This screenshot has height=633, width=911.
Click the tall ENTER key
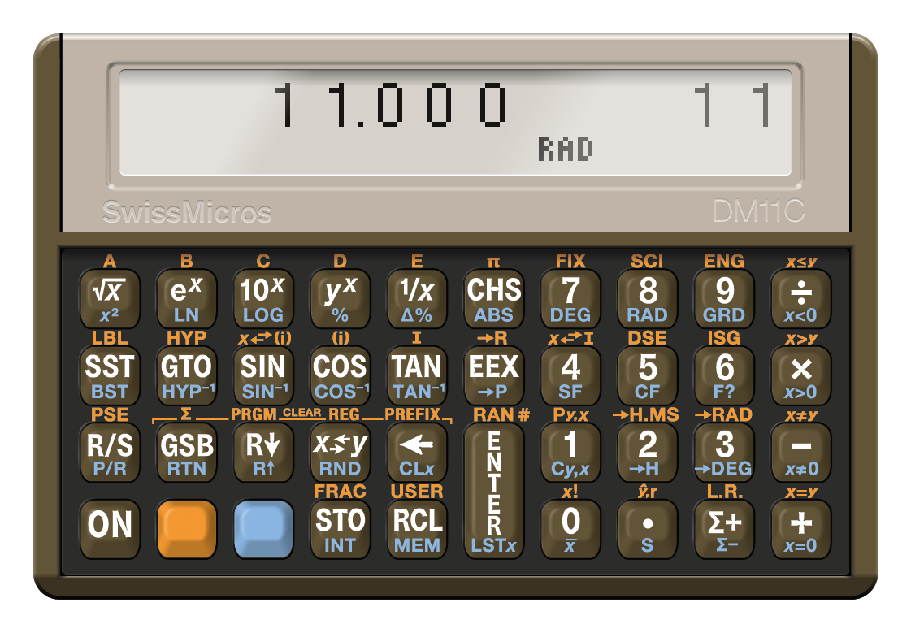tap(494, 491)
